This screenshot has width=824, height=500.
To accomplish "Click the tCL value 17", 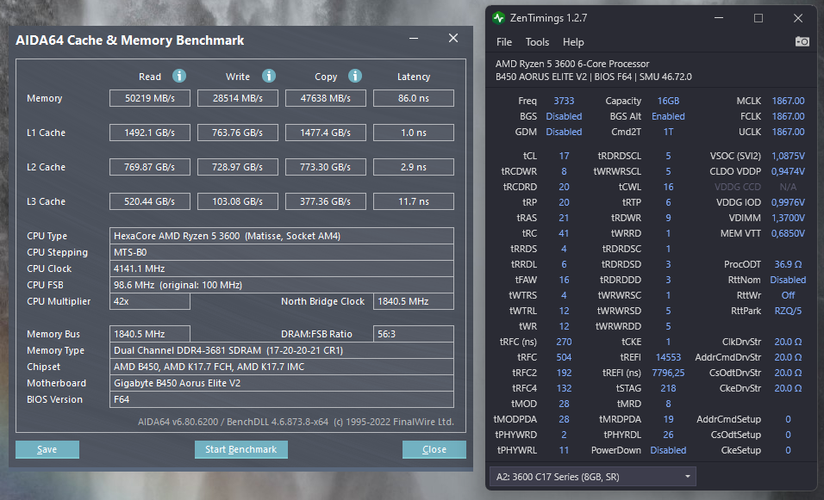I will [564, 156].
